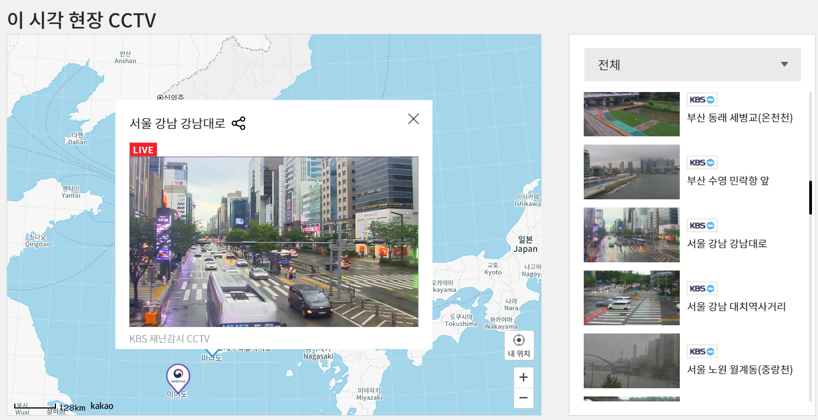
Task: Click the popup title 서울 강남 강남대로
Action: point(177,124)
